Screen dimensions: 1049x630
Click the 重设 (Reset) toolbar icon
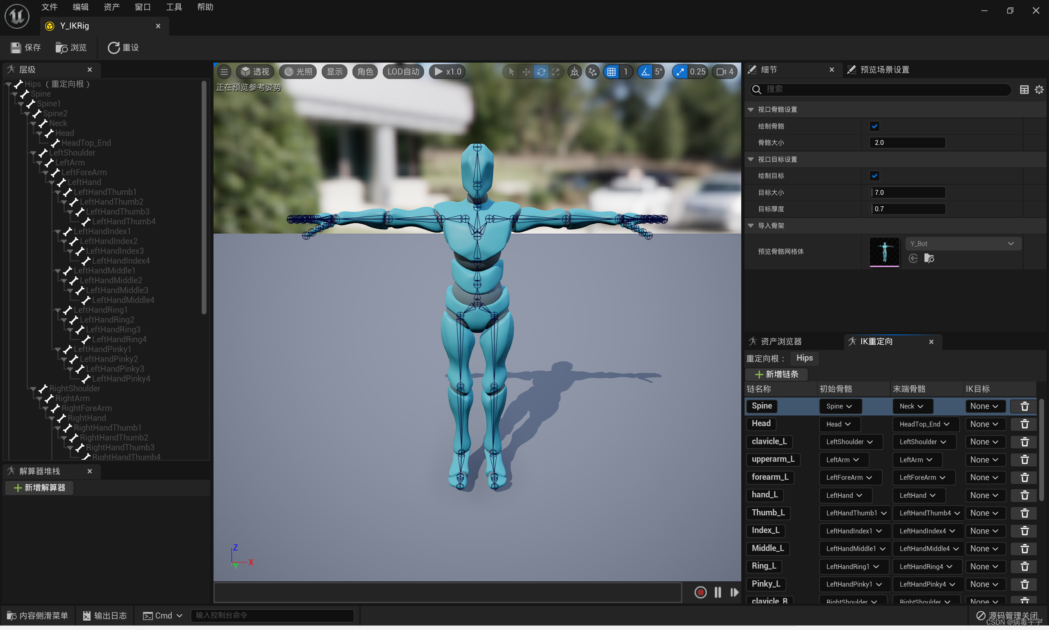pos(123,47)
